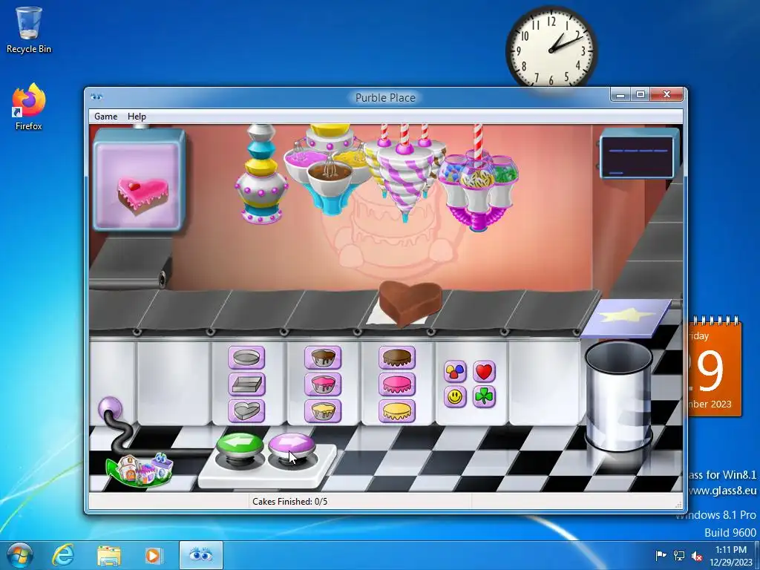Click the striped icing dispenser machine
The width and height of the screenshot is (760, 570).
[x=404, y=171]
